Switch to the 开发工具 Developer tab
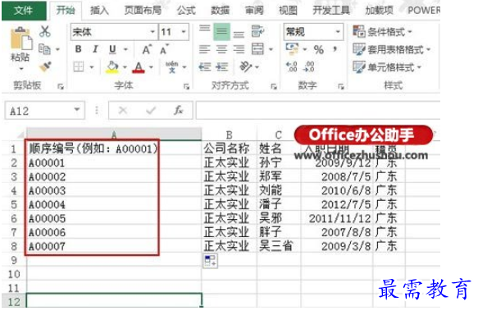 coord(331,11)
